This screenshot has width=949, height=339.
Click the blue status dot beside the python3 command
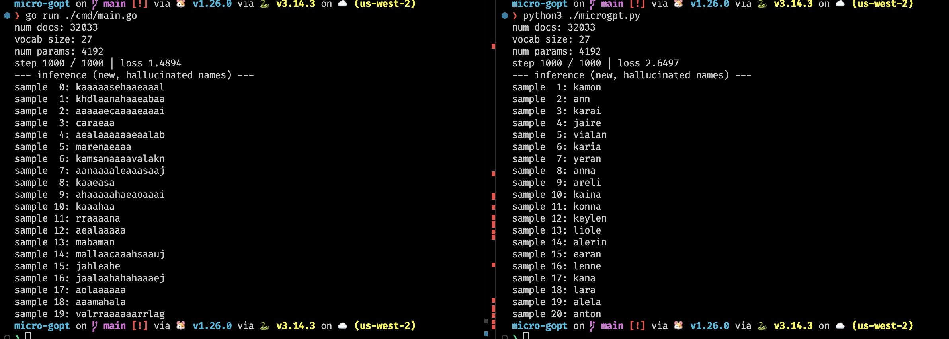click(x=505, y=16)
